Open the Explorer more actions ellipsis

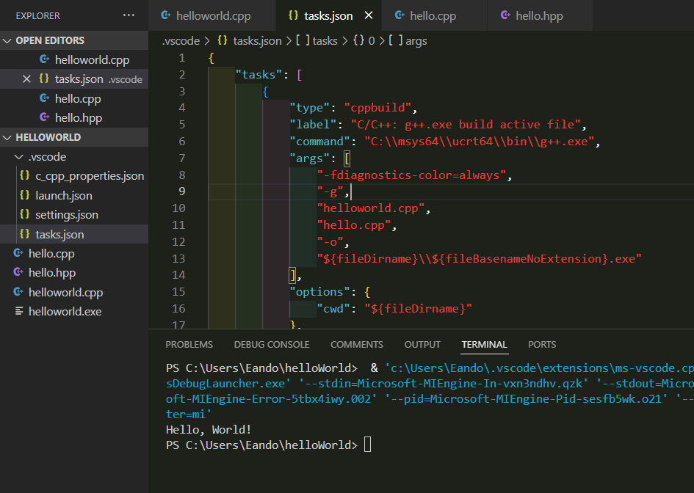(x=129, y=15)
